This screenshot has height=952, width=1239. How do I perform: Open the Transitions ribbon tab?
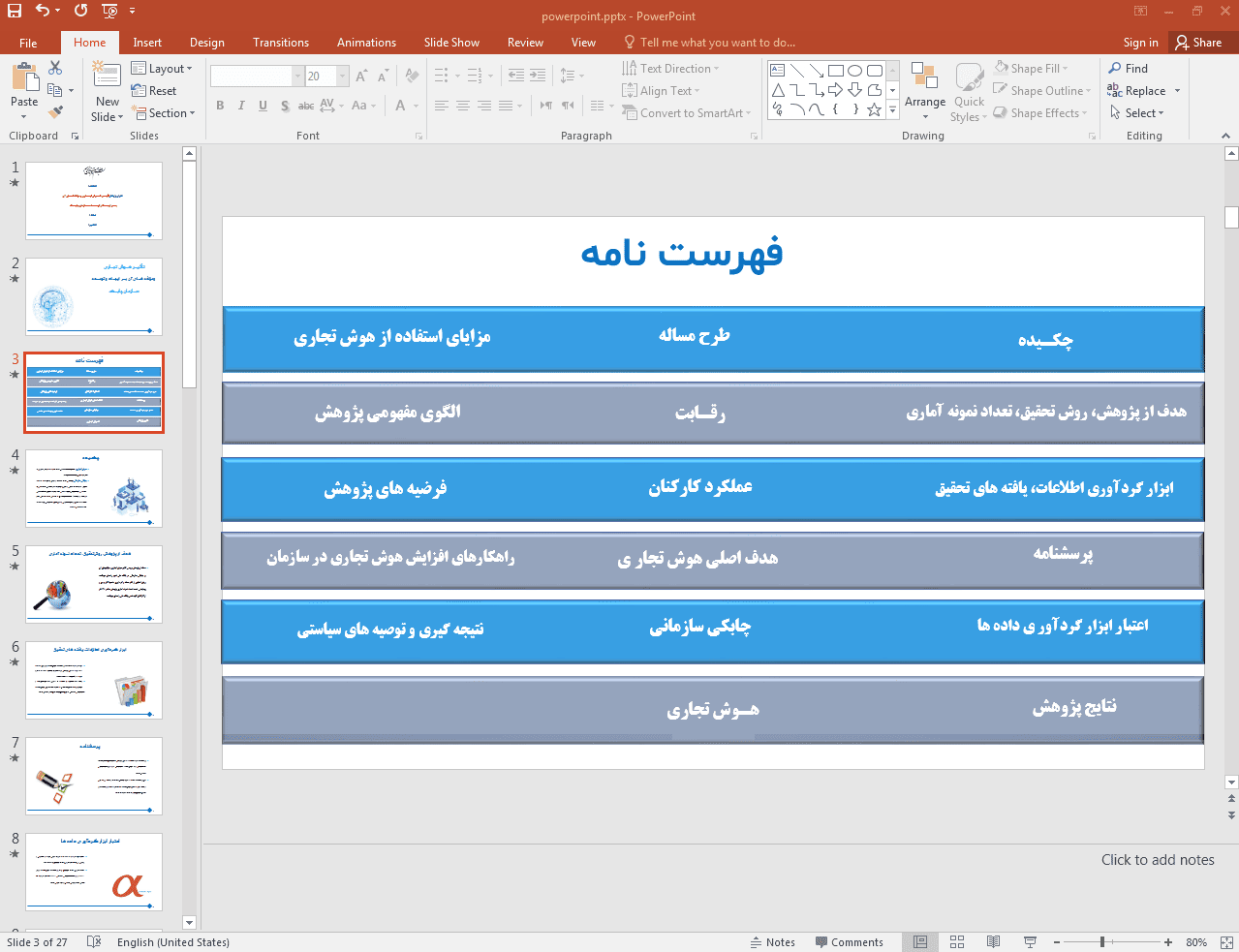click(x=281, y=43)
